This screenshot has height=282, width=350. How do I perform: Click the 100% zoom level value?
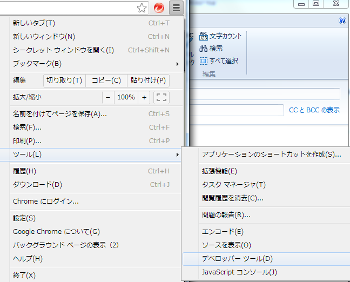coord(126,97)
